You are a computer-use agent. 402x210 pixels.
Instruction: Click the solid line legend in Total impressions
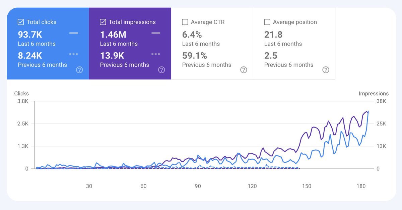[155, 33]
